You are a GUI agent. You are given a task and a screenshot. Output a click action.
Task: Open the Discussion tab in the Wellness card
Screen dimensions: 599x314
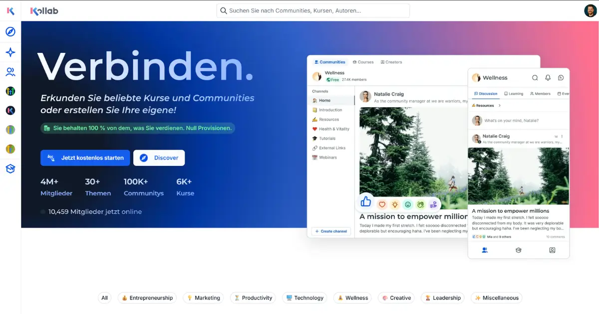coord(486,93)
